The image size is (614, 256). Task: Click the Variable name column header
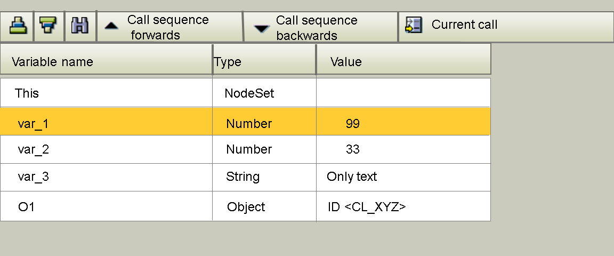click(52, 62)
